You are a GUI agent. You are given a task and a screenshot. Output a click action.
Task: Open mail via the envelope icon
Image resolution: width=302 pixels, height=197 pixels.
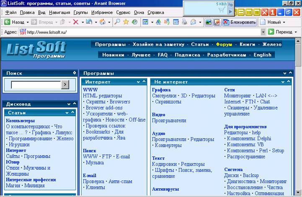(193, 22)
